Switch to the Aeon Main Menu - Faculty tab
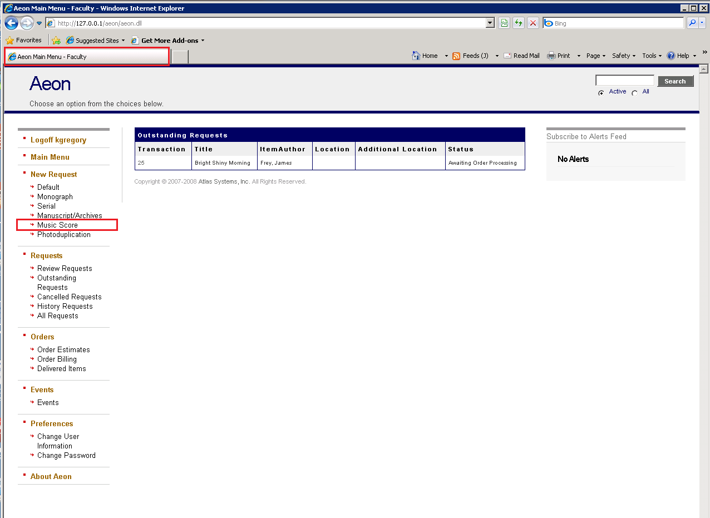Viewport: 710px width, 518px height. (x=86, y=57)
